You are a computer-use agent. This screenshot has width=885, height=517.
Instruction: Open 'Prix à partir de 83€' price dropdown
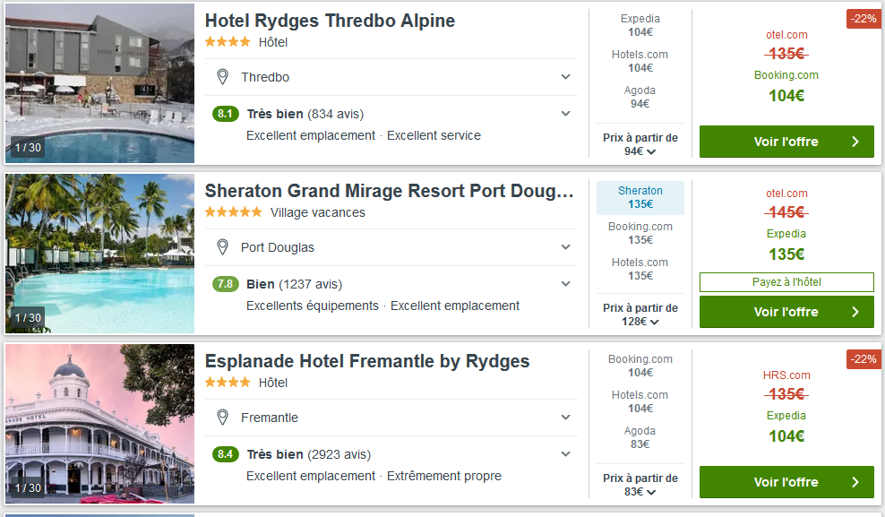[640, 485]
